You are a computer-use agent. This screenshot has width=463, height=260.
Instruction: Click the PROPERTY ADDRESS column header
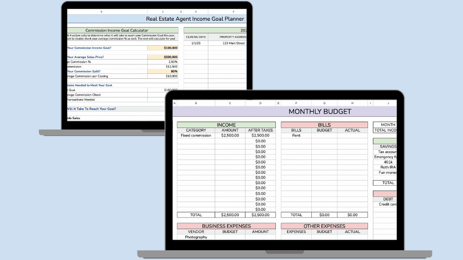pyautogui.click(x=228, y=37)
